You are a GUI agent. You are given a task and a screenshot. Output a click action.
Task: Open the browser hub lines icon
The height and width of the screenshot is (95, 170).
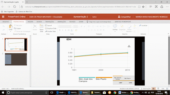click(151, 7)
